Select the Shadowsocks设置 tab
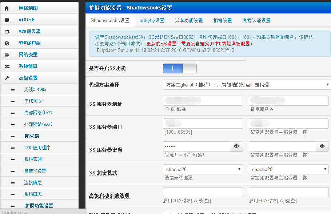 tap(110, 20)
